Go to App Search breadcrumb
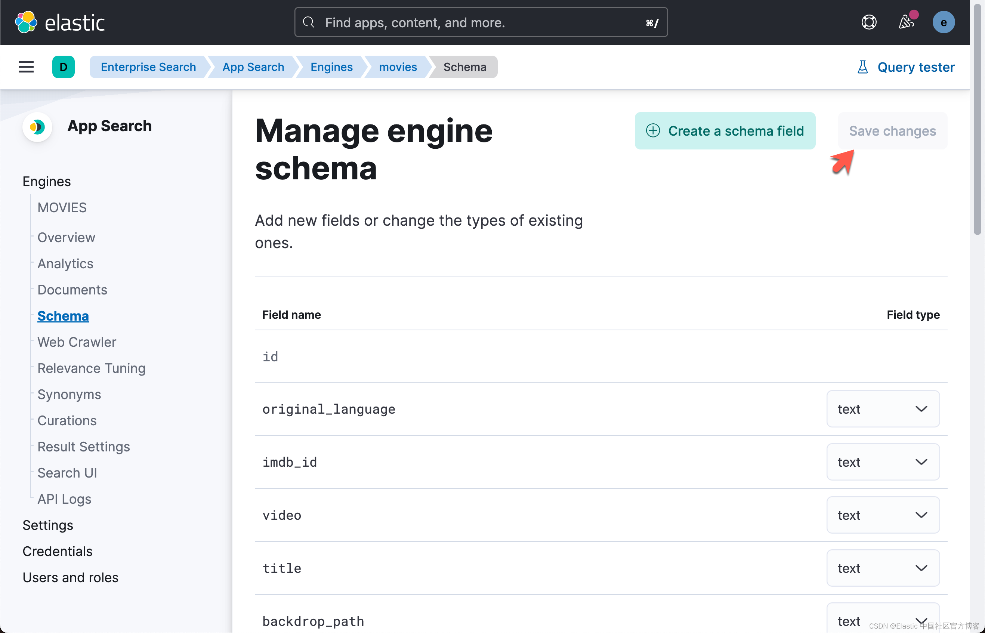Viewport: 985px width, 633px height. click(x=253, y=67)
